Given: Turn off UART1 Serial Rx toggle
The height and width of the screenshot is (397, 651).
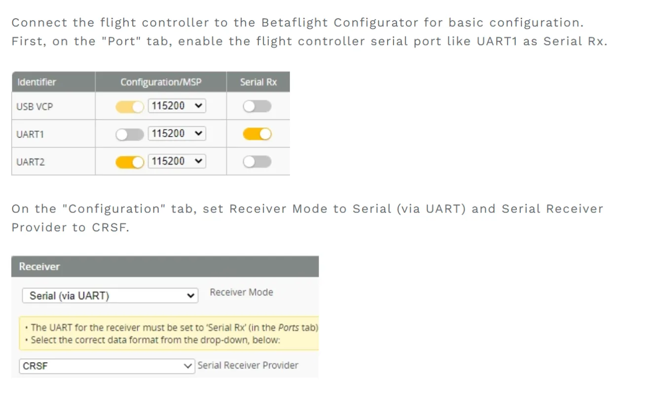Looking at the screenshot, I should pyautogui.click(x=257, y=134).
